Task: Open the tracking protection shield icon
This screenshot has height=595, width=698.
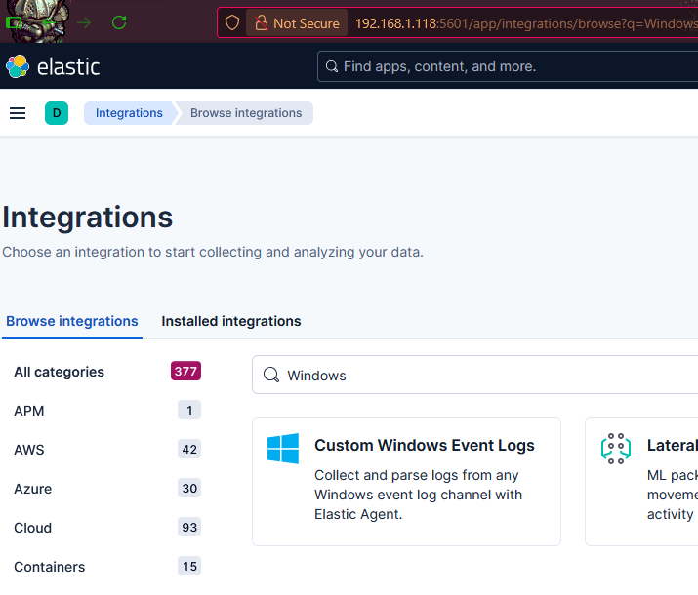Action: (x=232, y=22)
